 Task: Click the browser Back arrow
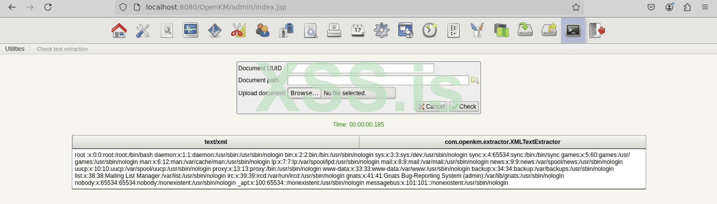coord(12,7)
